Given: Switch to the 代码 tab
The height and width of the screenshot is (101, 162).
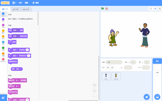Looking at the screenshot, I should [x=5, y=9].
